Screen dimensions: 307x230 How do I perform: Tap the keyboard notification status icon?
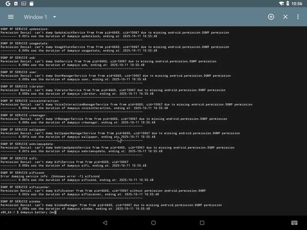tap(23, 4)
